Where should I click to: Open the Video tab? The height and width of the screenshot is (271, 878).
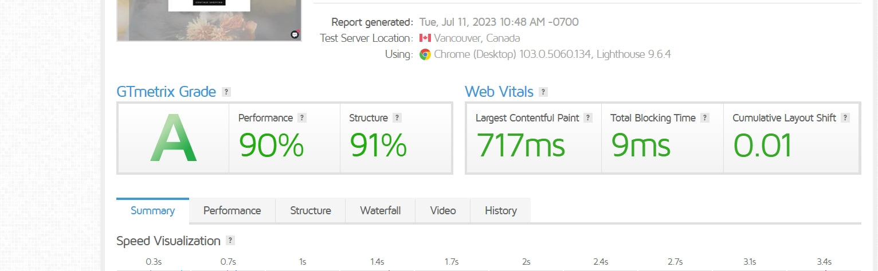(x=443, y=211)
